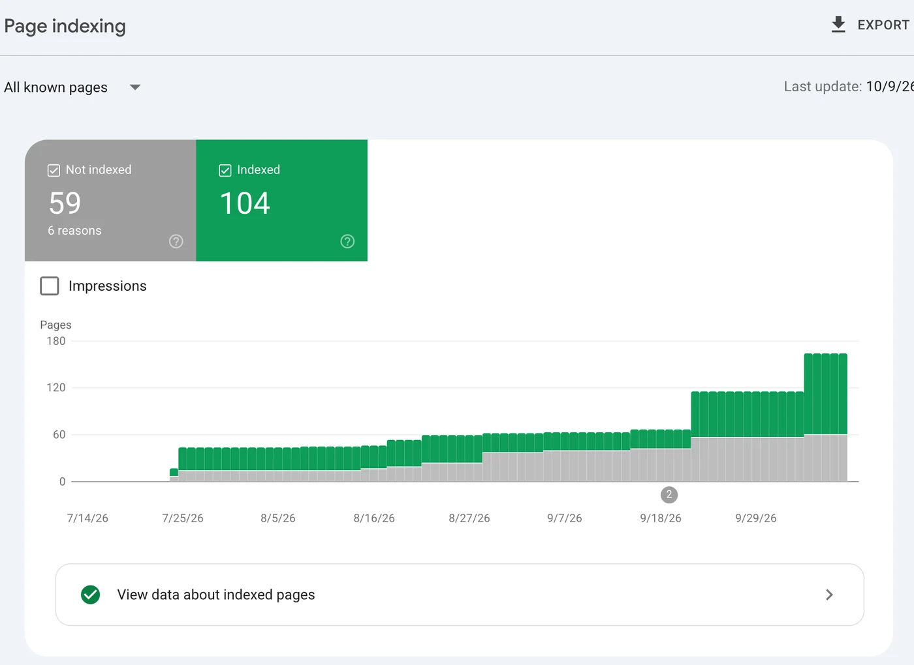The height and width of the screenshot is (665, 914).
Task: Toggle the Not indexed checkbox
Action: pyautogui.click(x=54, y=170)
